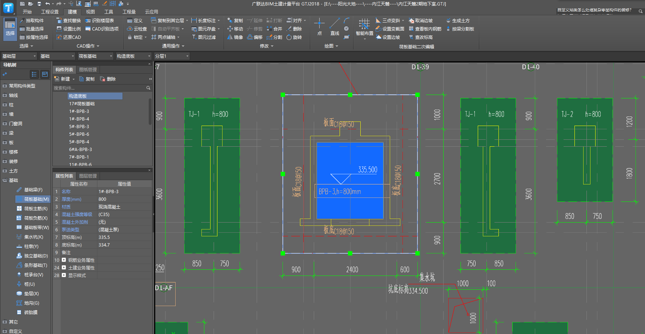Expand the 门窗洞 tree node
Image resolution: width=645 pixels, height=334 pixels.
(x=5, y=124)
